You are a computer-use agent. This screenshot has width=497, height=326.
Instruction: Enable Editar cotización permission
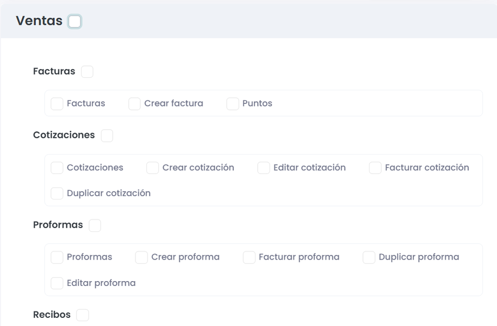264,168
